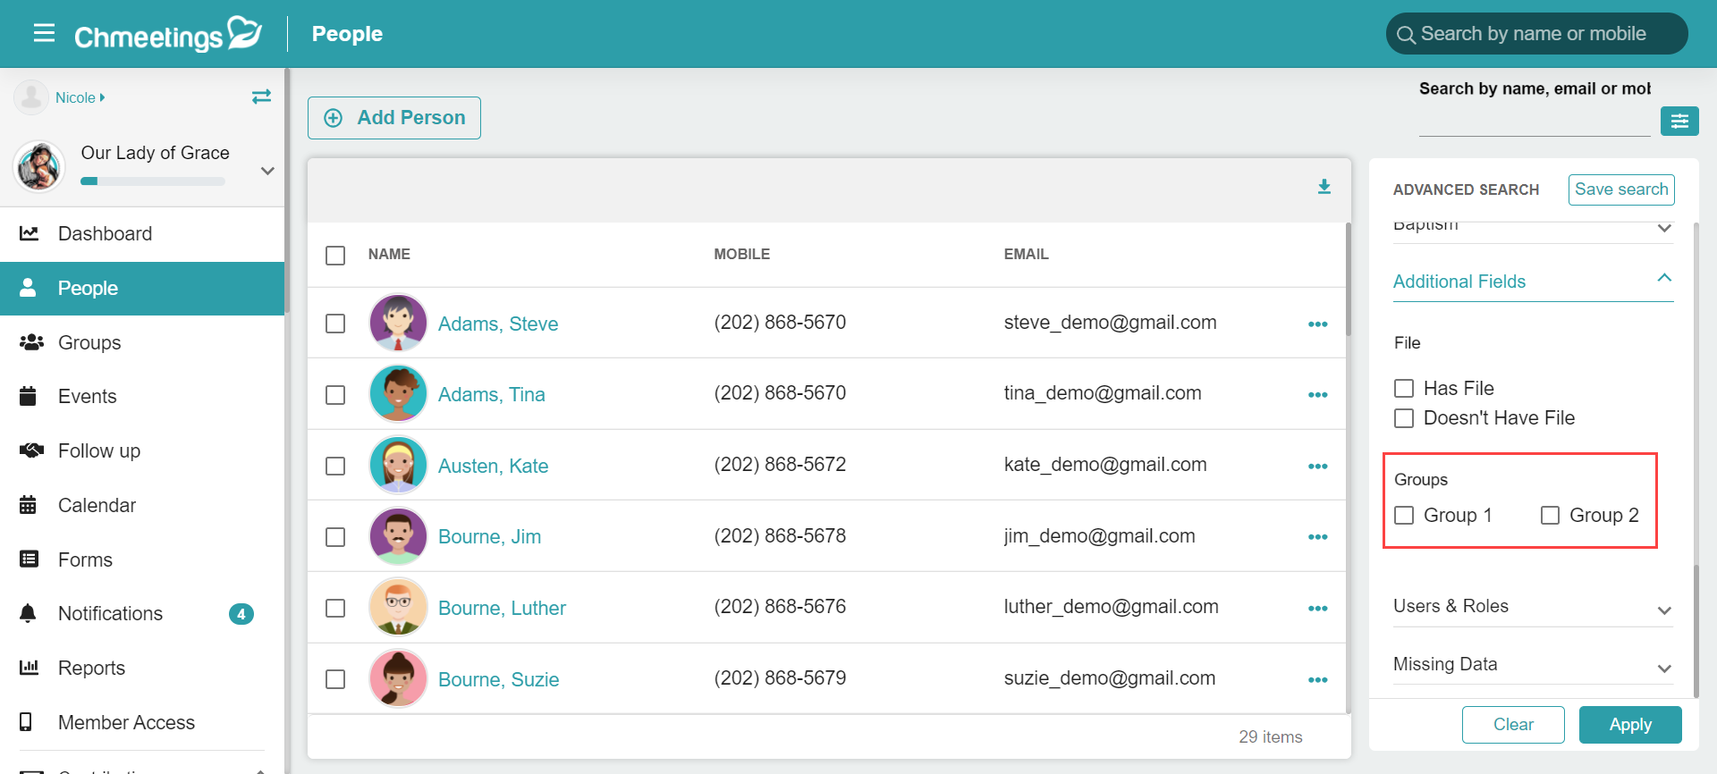Enable the Has File checkbox
Viewport: 1717px width, 774px height.
1404,388
